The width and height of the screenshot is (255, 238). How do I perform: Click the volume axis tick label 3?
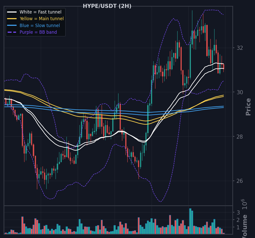coord(238,212)
